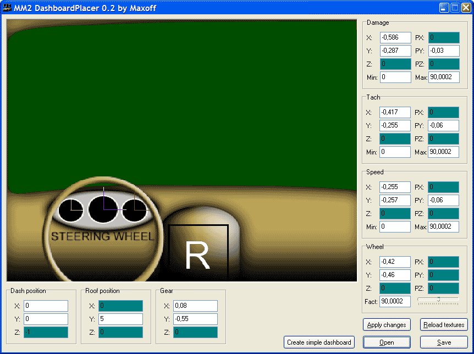The height and width of the screenshot is (354, 474).
Task: Save the dashboard with the Save button
Action: click(x=444, y=342)
